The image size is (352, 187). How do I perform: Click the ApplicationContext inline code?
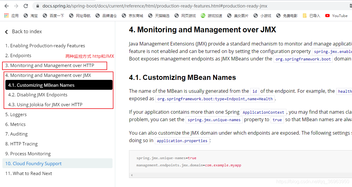coord(263,112)
